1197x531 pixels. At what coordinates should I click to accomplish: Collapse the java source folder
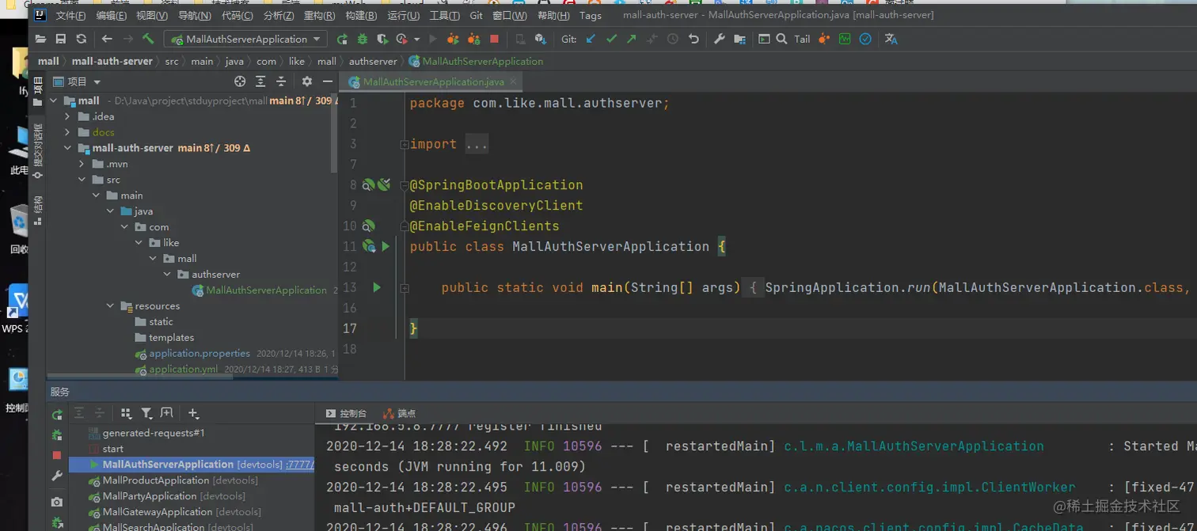[110, 211]
